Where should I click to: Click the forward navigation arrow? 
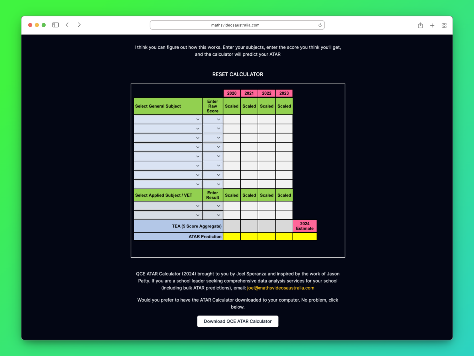click(79, 25)
